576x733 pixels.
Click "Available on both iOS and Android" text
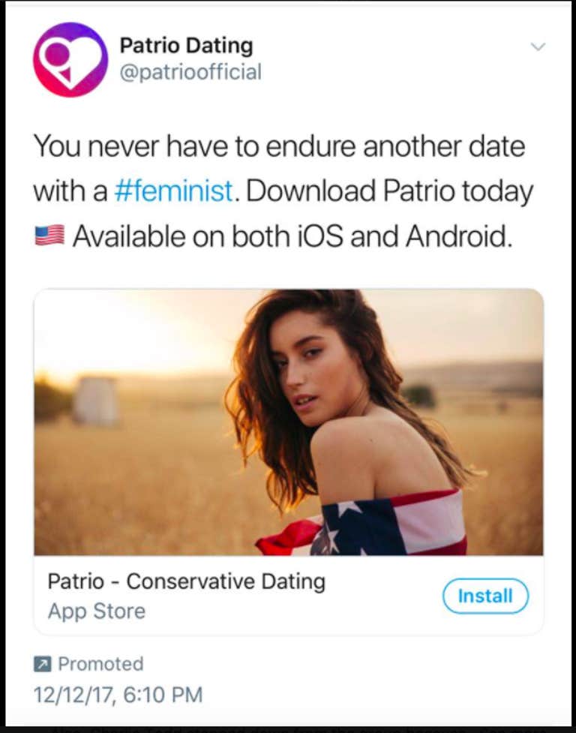[x=292, y=237]
